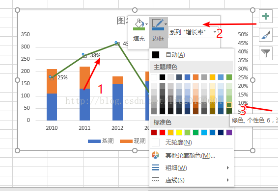
Task: Select 自动(A) automatic outline color
Action: click(192, 55)
